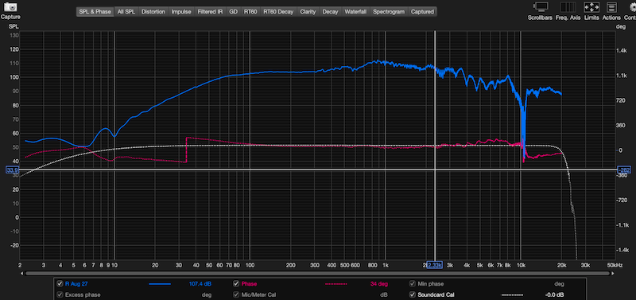This screenshot has height=300, width=636.
Task: Click the Phase legend label
Action: click(x=249, y=284)
